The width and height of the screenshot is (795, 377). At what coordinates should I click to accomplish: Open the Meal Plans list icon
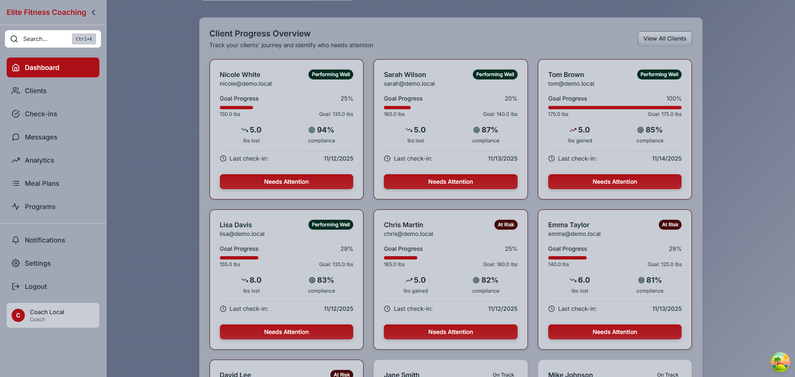click(x=16, y=183)
